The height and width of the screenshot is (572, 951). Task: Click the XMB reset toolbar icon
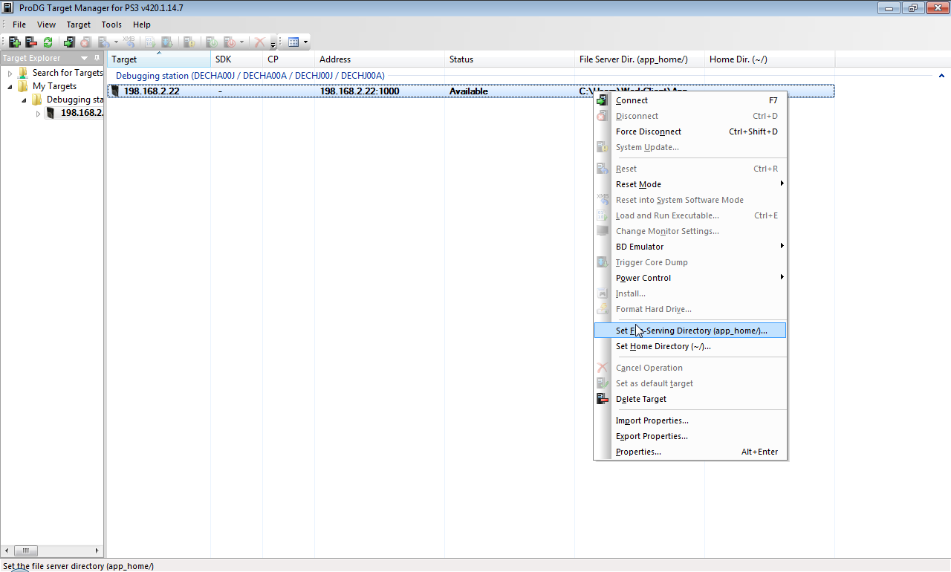[x=129, y=42]
